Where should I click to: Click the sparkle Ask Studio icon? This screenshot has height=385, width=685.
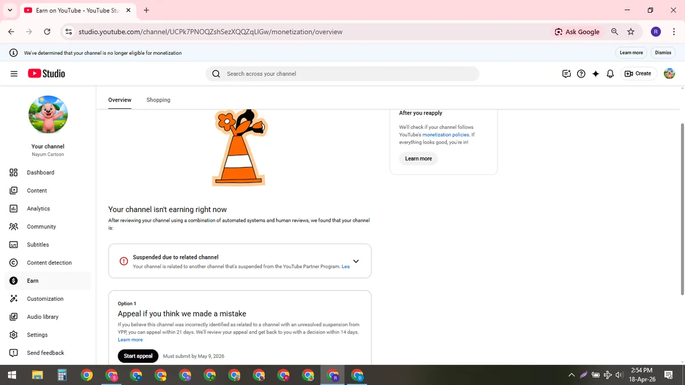point(595,74)
